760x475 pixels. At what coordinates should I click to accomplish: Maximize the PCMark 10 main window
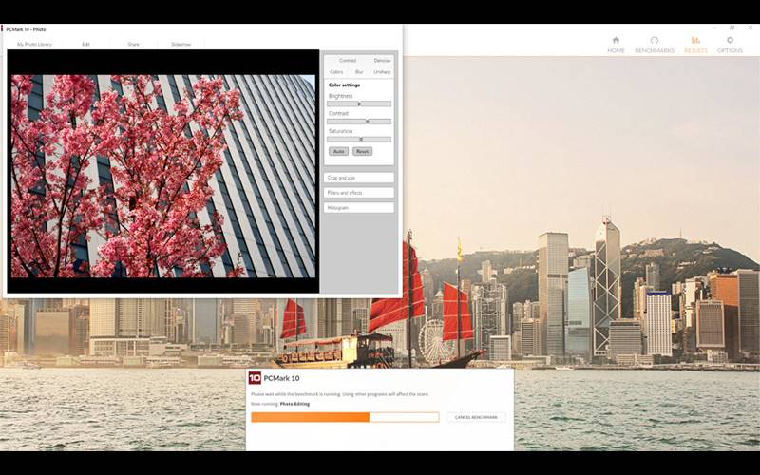731,28
